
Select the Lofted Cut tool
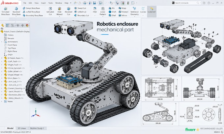click(80, 12)
